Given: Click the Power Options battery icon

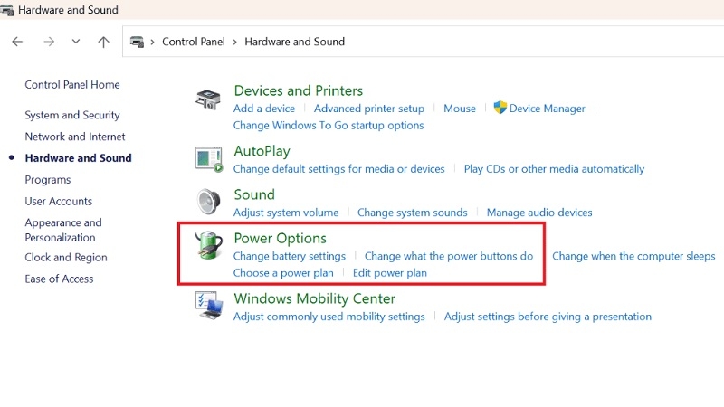Looking at the screenshot, I should coord(208,244).
